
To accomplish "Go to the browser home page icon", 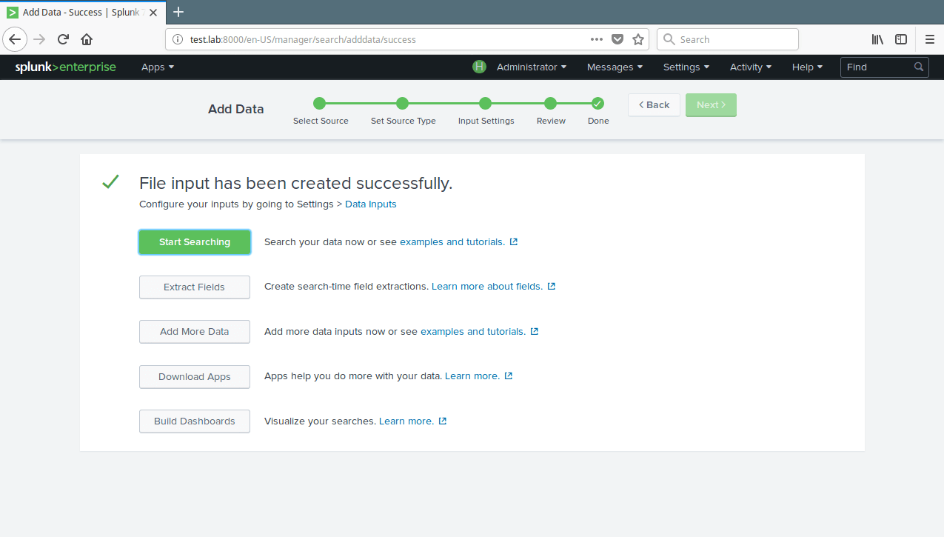I will (x=87, y=40).
